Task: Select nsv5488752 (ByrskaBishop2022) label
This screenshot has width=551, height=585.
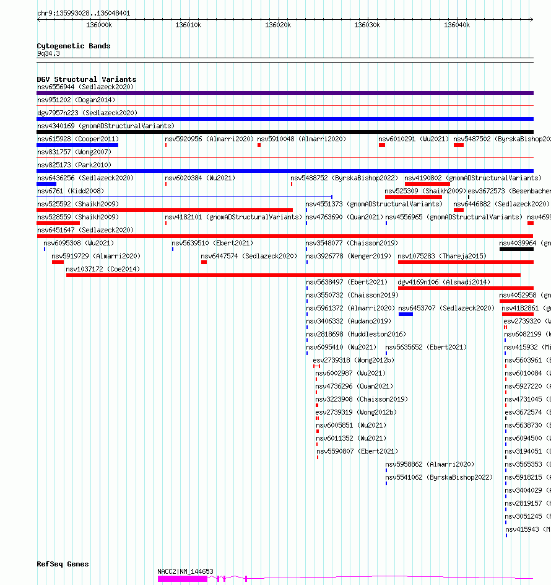Action: [x=344, y=178]
